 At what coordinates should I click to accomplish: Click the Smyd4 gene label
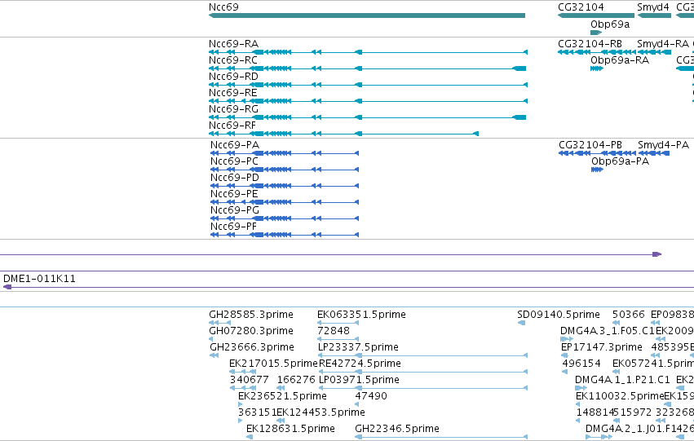(653, 7)
